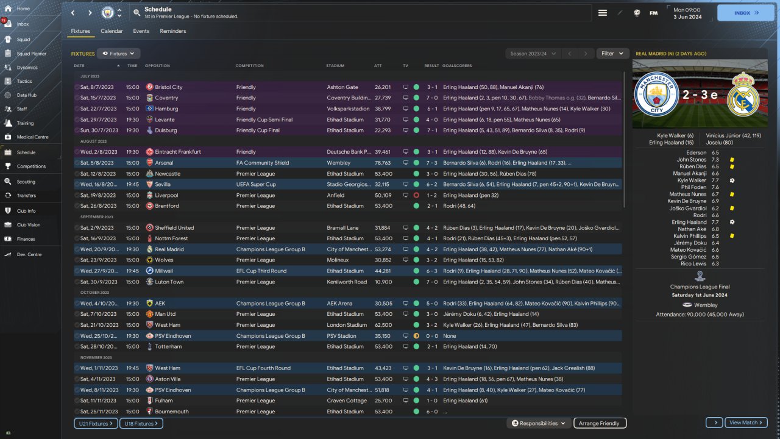Click the green win indicator for Arsenal match
This screenshot has height=439, width=780.
[416, 163]
